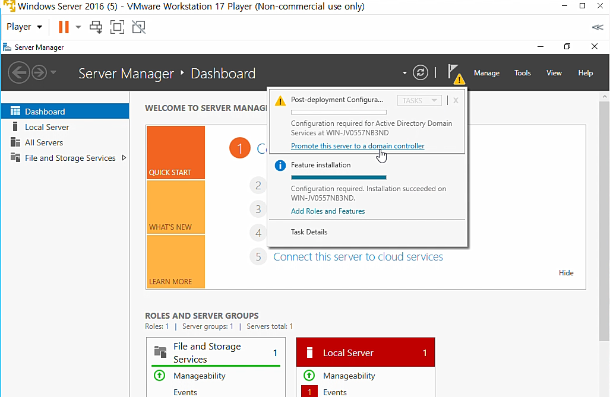
Task: Toggle VMware Unity mode icon
Action: [x=138, y=27]
